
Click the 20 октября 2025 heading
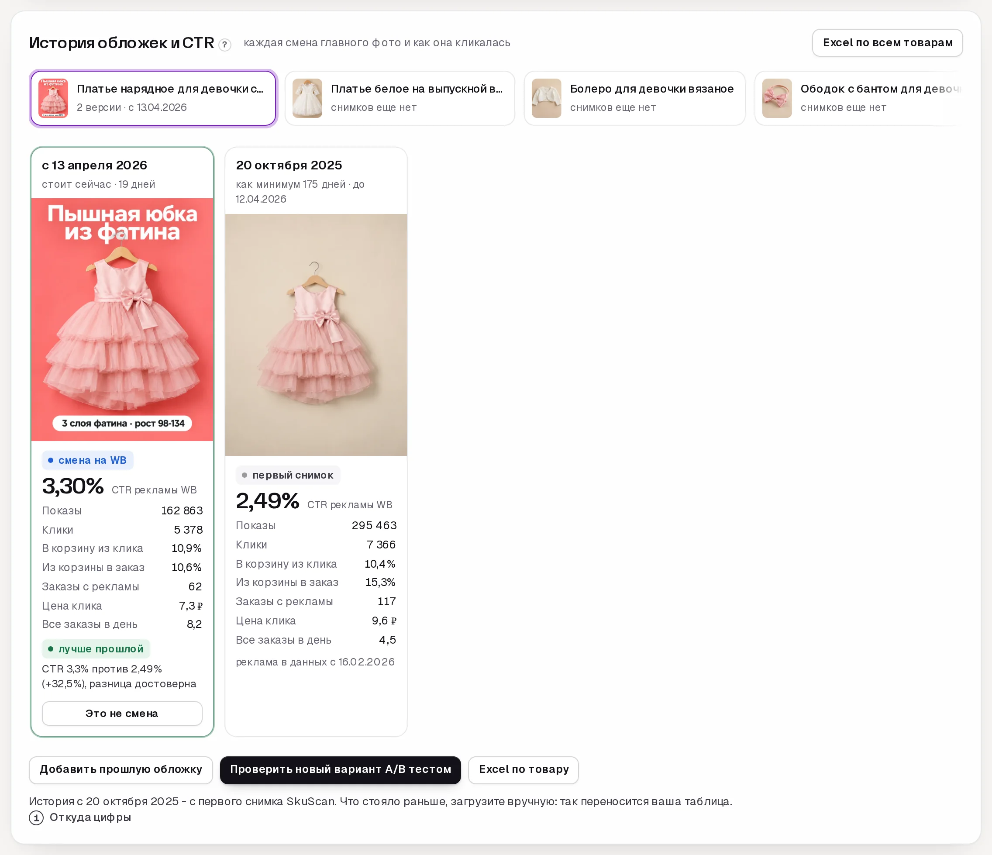(289, 165)
